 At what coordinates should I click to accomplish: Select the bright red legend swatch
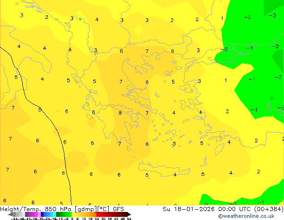coord(98,214)
